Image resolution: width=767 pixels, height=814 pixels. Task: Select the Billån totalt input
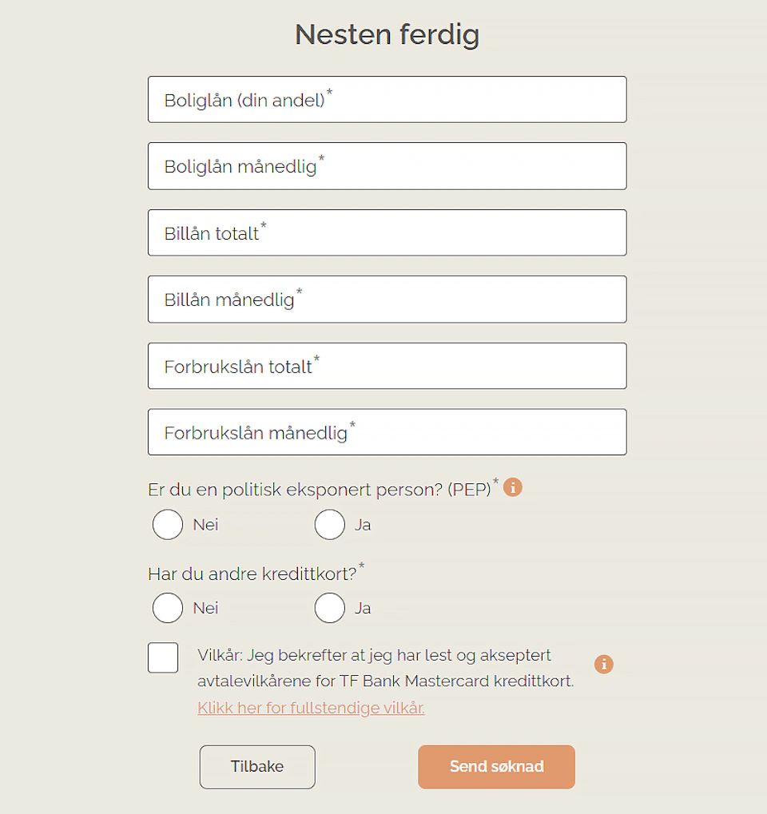(x=387, y=232)
